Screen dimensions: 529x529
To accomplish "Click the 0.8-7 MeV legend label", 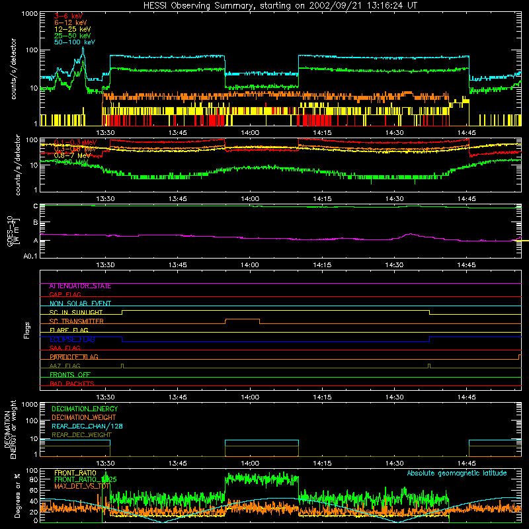I will [x=72, y=155].
